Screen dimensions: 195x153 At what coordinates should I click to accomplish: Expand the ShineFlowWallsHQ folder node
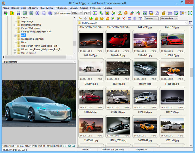point(15,25)
